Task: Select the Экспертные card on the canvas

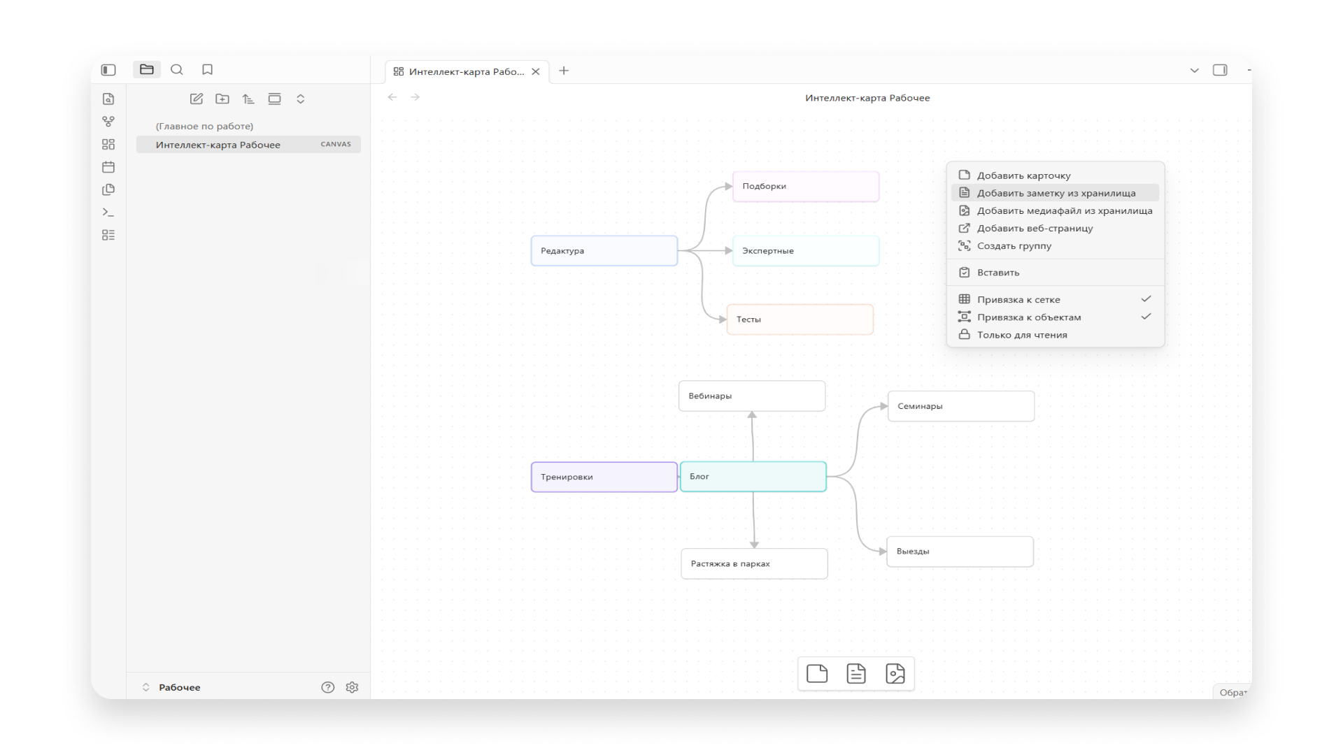Action: (806, 251)
